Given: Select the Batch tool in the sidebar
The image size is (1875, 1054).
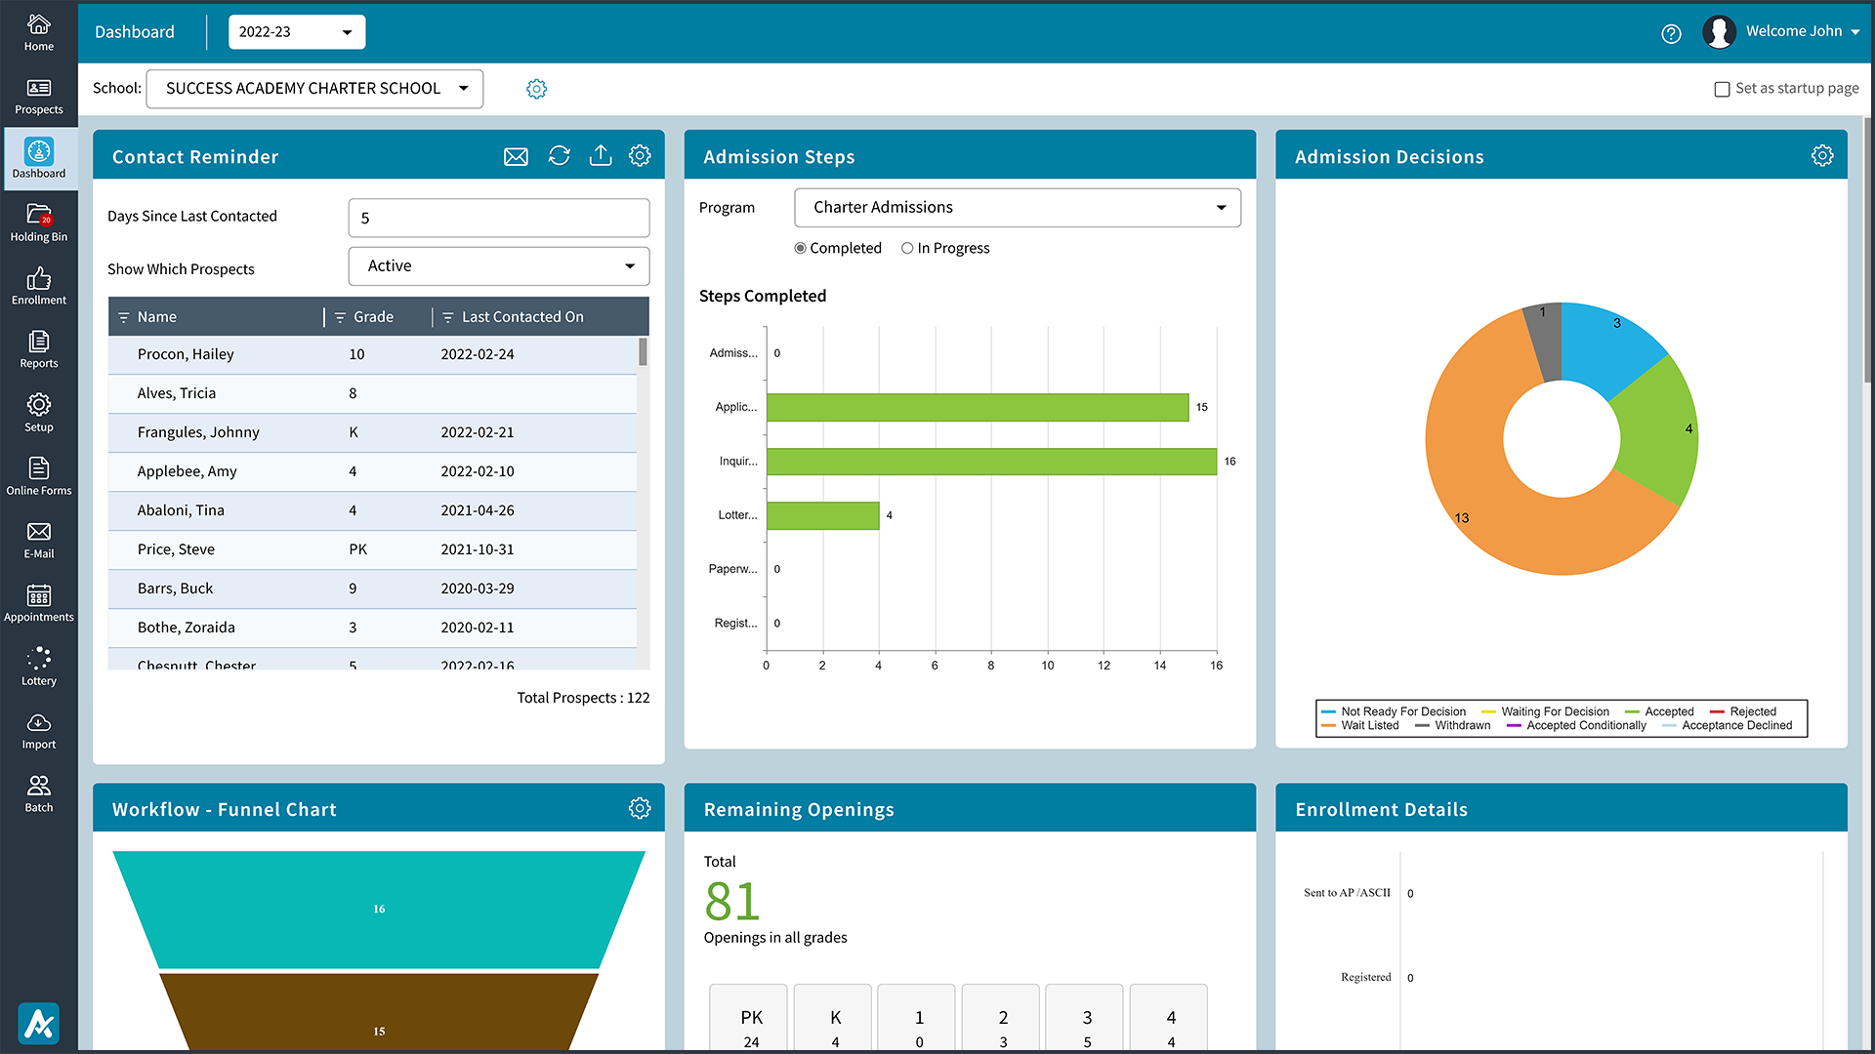Looking at the screenshot, I should click(x=39, y=792).
